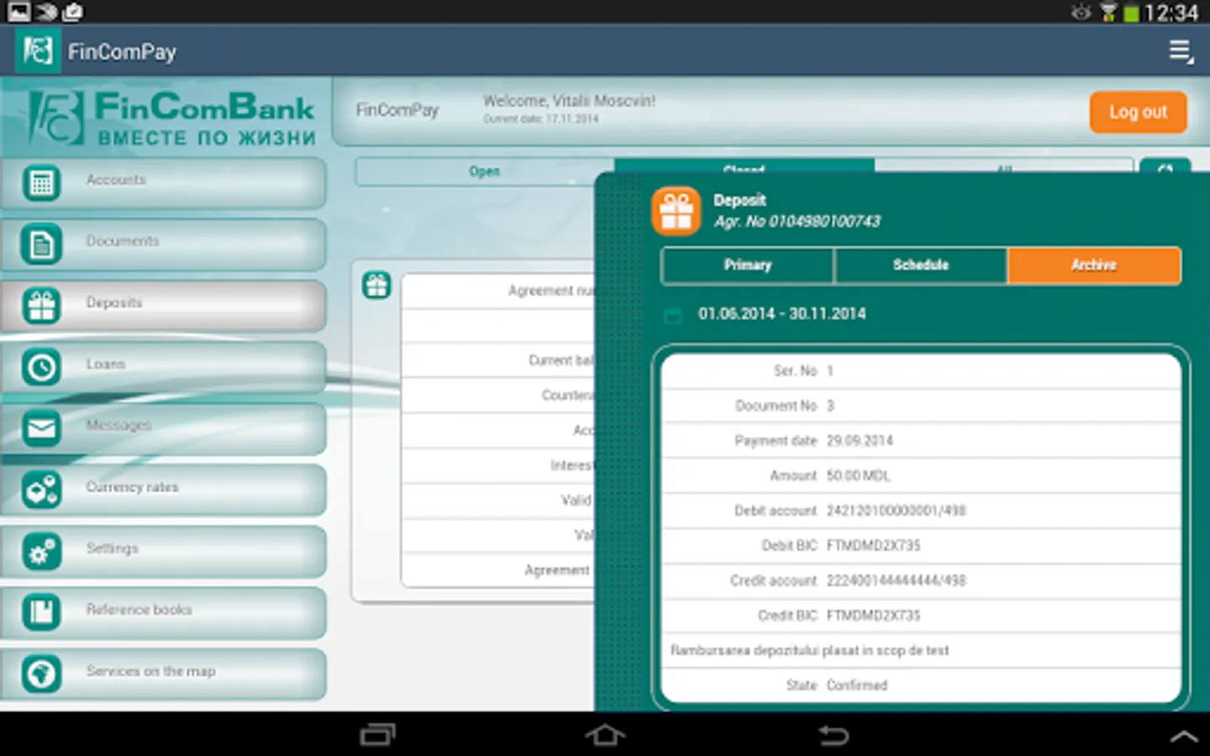This screenshot has height=756, width=1210.
Task: Tap the Document No 3 row
Action: (x=921, y=406)
